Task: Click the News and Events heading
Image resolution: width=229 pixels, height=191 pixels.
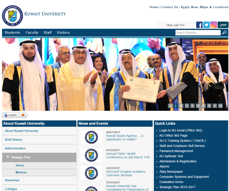Action: point(93,123)
